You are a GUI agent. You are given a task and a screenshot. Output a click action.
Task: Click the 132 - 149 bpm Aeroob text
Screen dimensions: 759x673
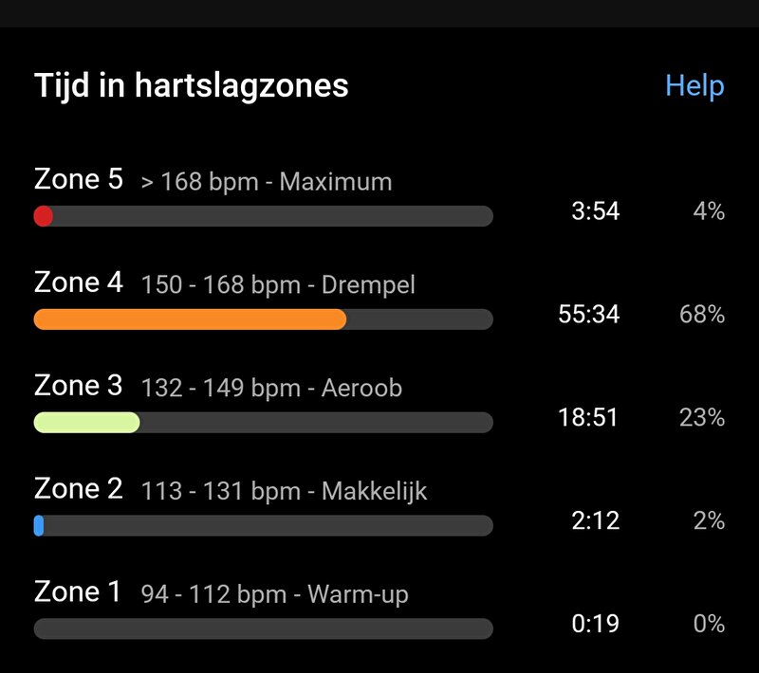[271, 389]
